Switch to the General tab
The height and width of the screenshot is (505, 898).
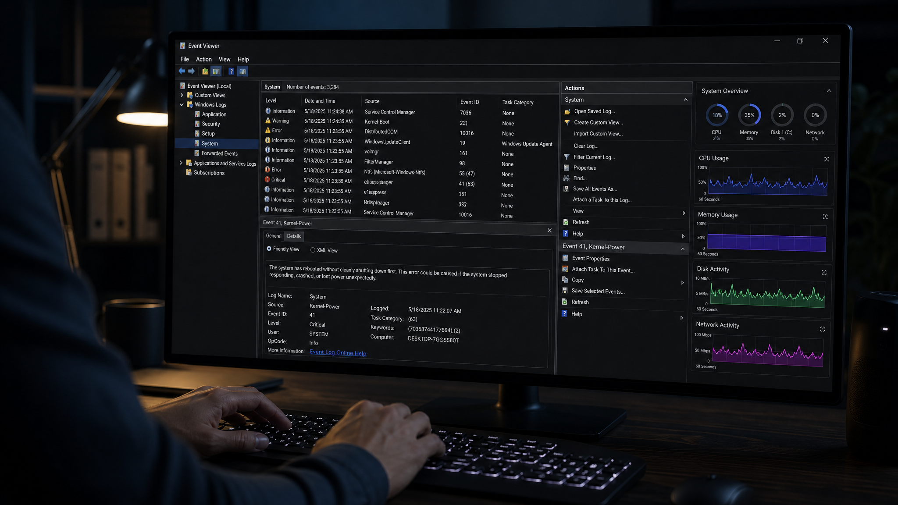tap(274, 236)
